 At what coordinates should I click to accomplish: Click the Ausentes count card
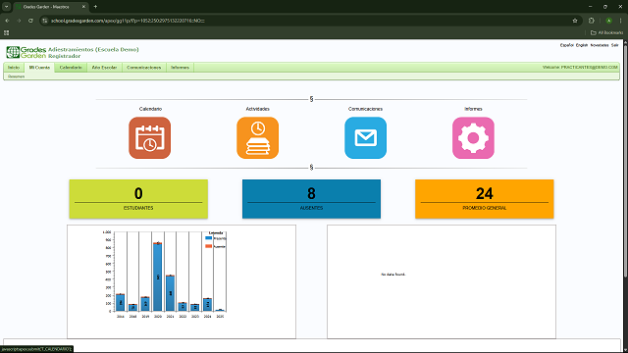click(311, 199)
